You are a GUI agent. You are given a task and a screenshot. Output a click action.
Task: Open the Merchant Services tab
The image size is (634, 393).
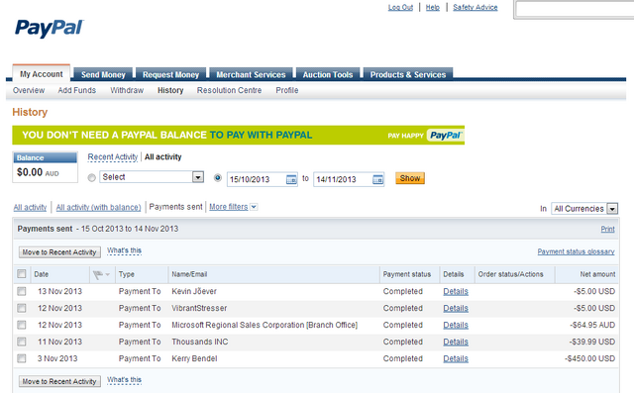251,74
